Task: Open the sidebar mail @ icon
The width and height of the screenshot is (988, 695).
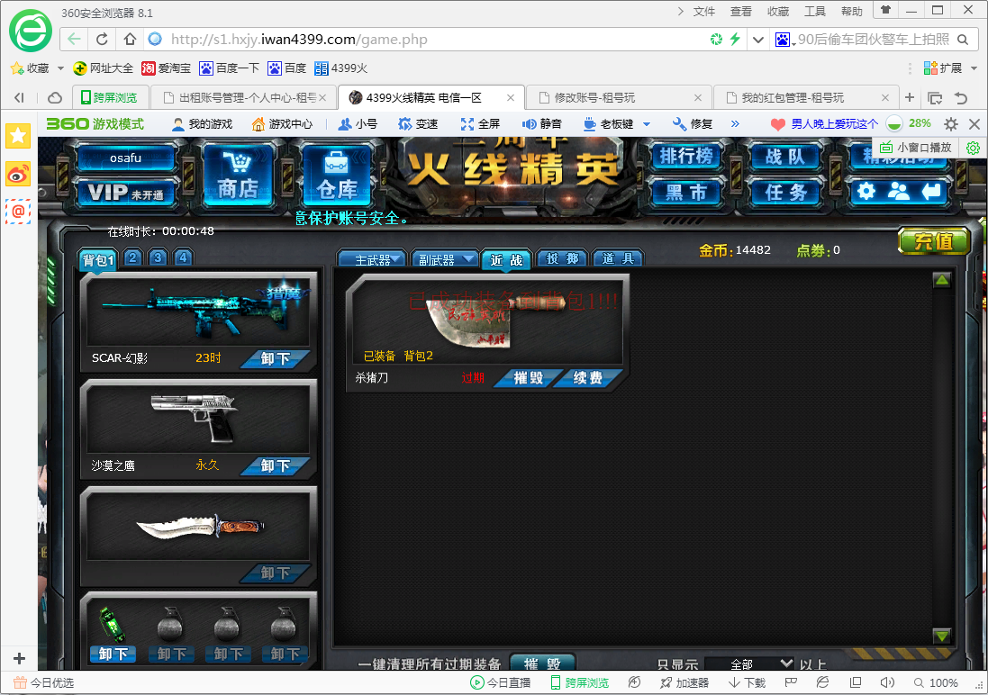Action: (x=18, y=211)
